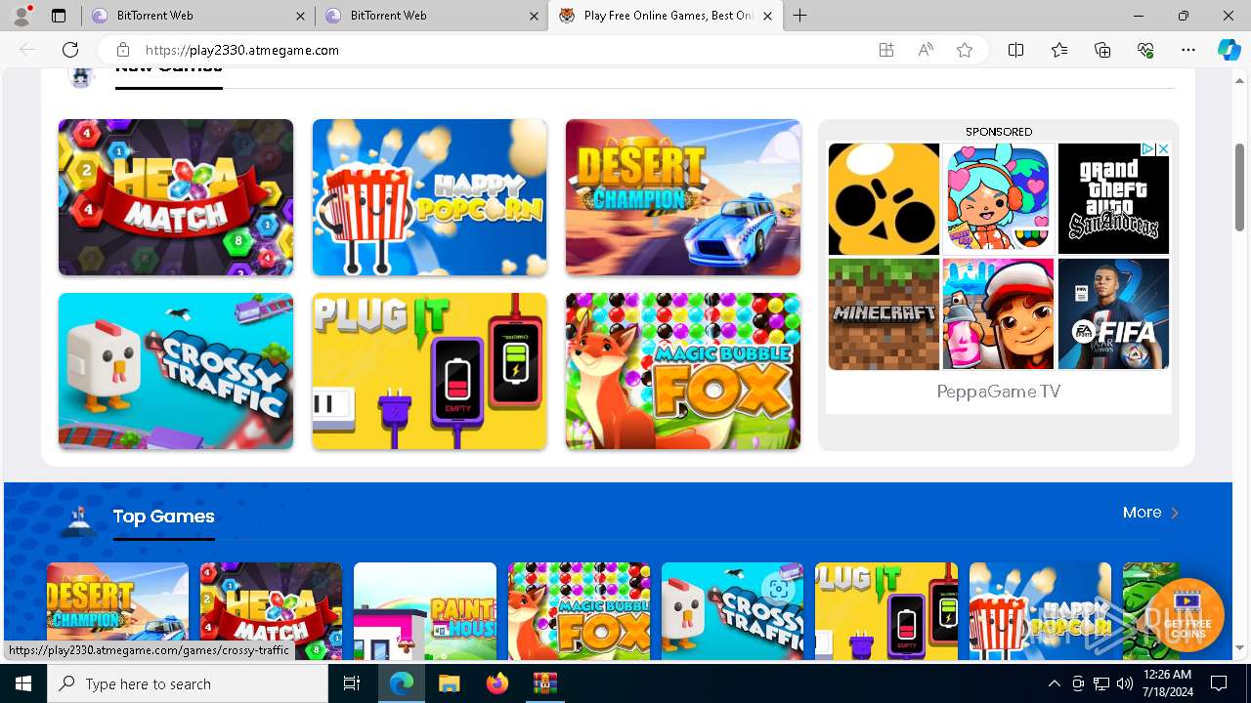Click the scrollbar down arrow
Viewport: 1251px width, 703px height.
[x=1239, y=648]
